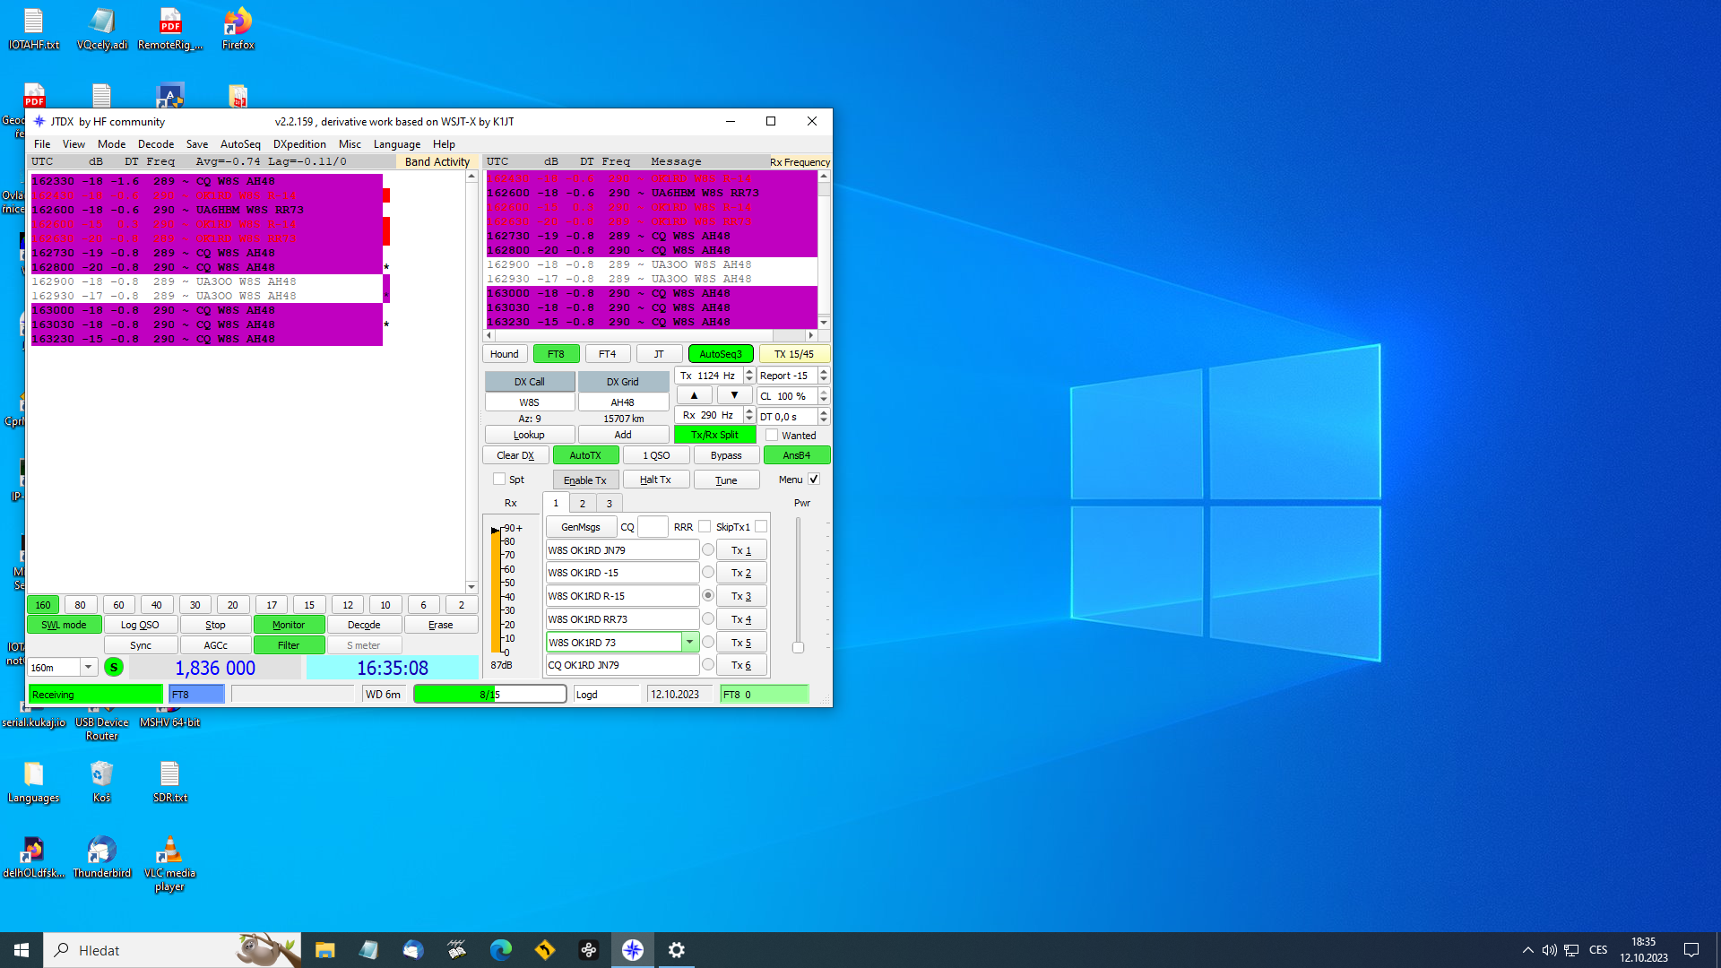The height and width of the screenshot is (968, 1721).
Task: Select the AutoSeq3 button
Action: pos(720,353)
